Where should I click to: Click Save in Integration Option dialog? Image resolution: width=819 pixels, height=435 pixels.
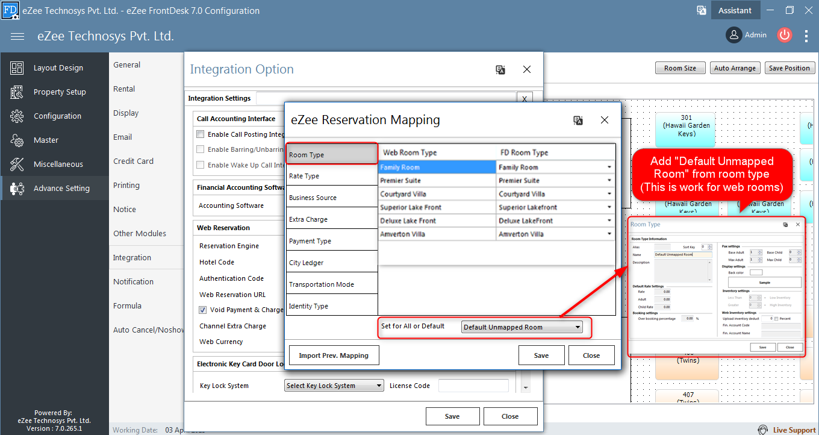[452, 416]
